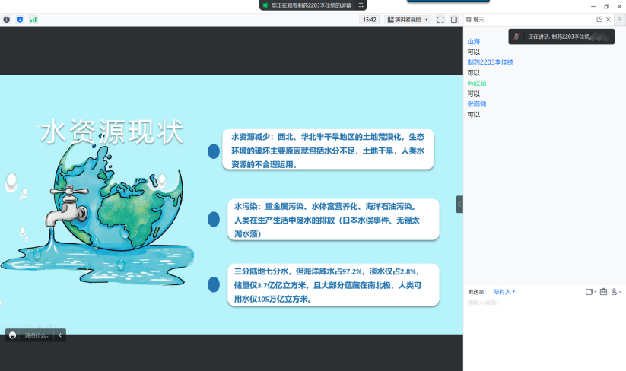Click sender name 山海 in chat
This screenshot has width=626, height=371.
(x=473, y=42)
